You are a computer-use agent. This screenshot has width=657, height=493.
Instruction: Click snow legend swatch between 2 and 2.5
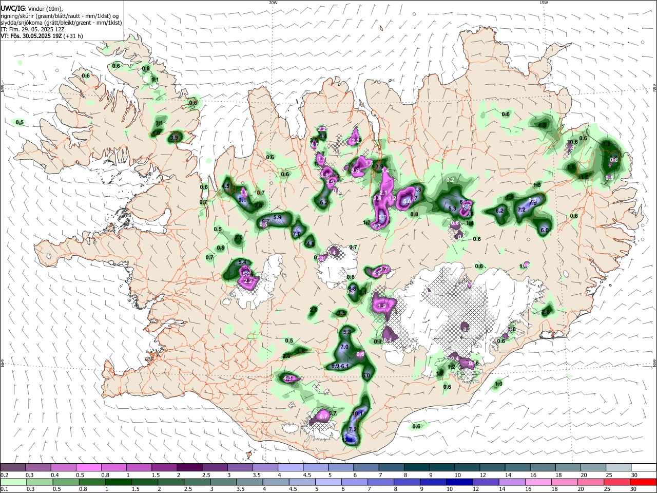click(189, 467)
